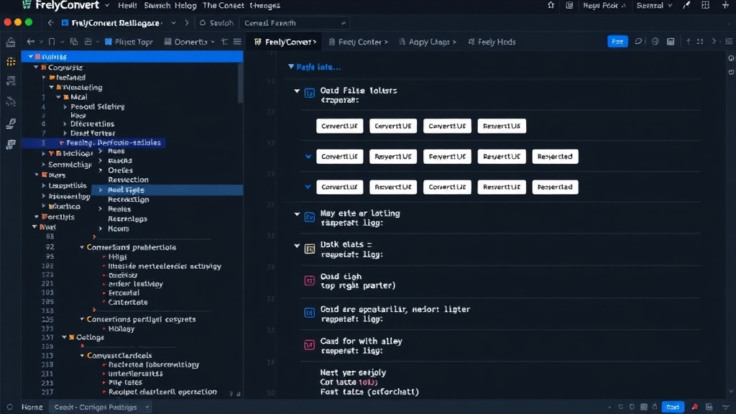The width and height of the screenshot is (736, 414).
Task: Click the panel icon left of Hegu Pcok
Action: coord(569,5)
